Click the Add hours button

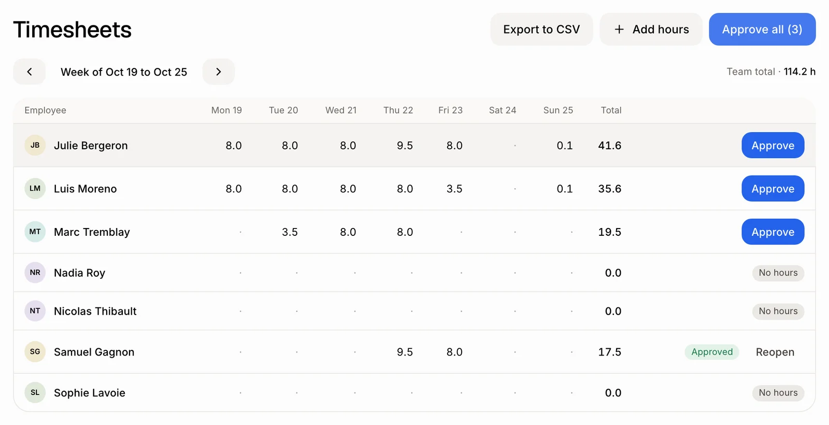pos(651,30)
